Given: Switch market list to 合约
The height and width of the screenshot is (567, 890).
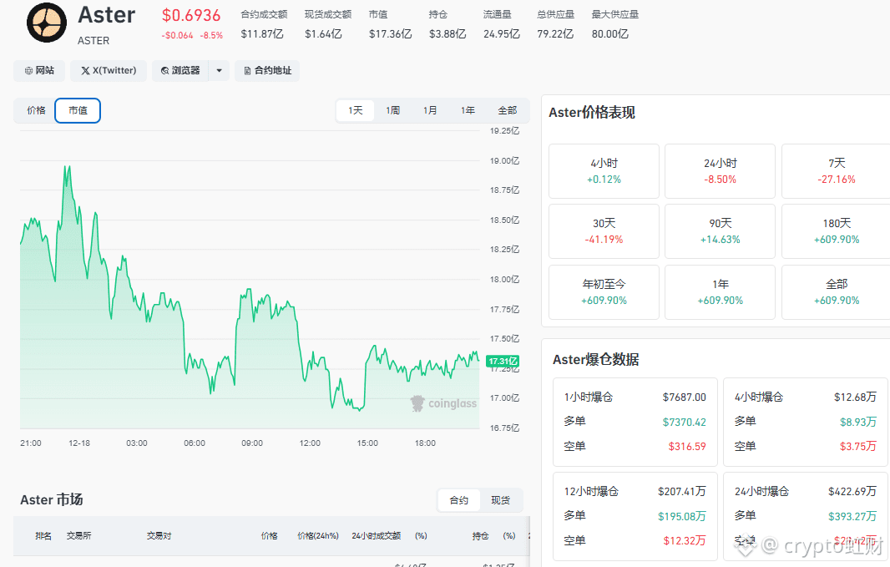Looking at the screenshot, I should (459, 500).
